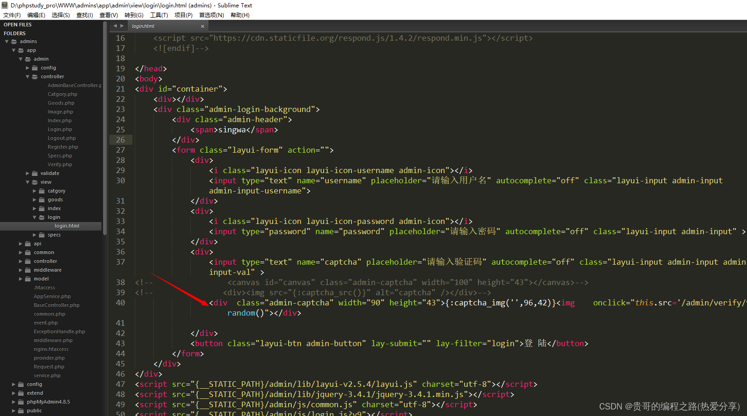Collapse the admins root folder
747x416 pixels.
pos(7,41)
